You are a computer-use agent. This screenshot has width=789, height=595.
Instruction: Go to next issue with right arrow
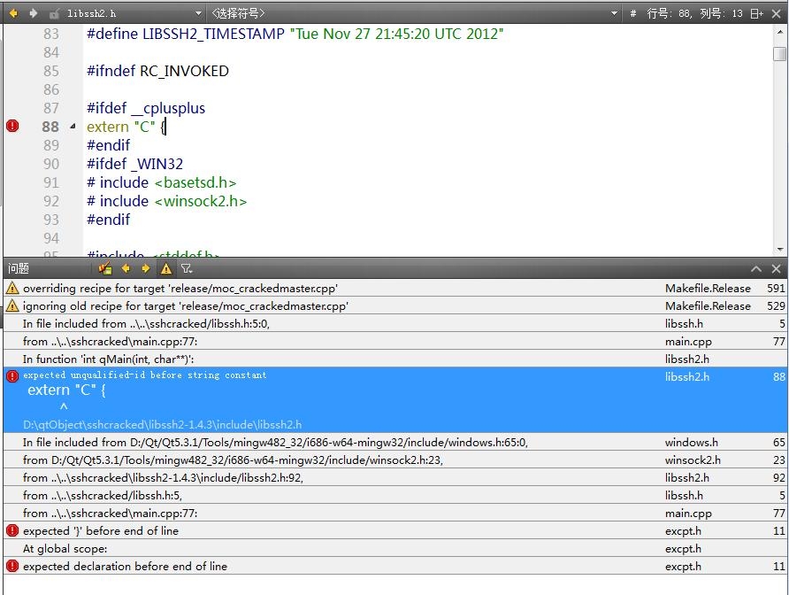click(145, 268)
